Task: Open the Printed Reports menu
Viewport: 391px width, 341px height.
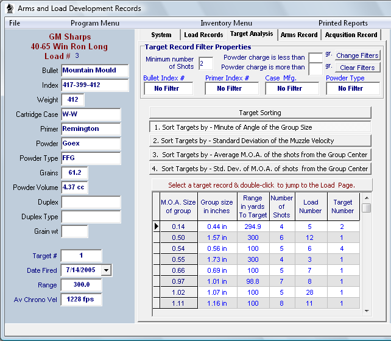Action: pos(343,23)
